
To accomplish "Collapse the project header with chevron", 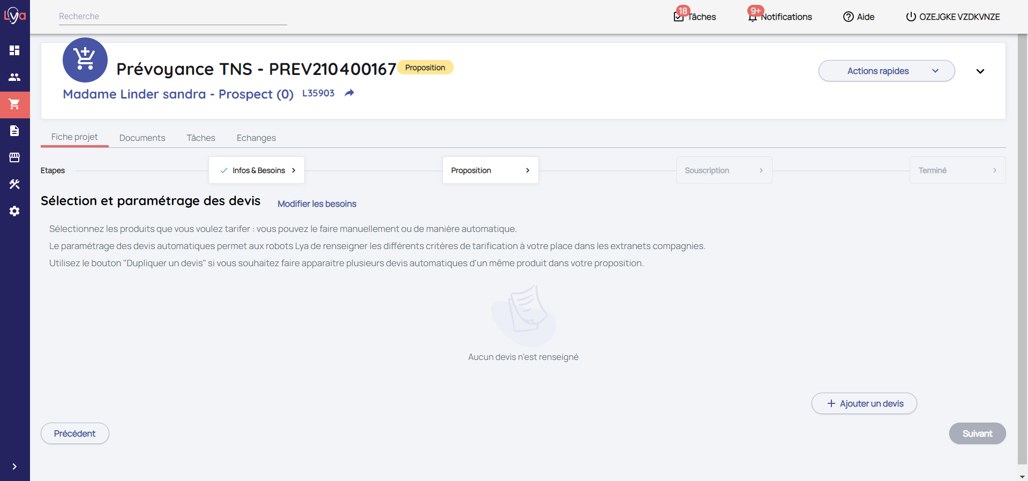I will [980, 71].
